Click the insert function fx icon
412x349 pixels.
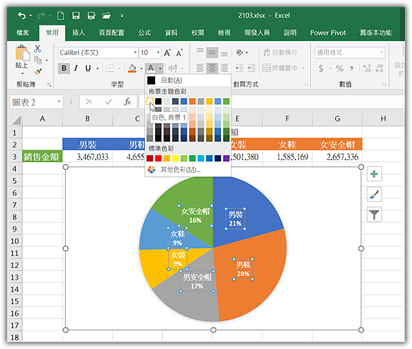coord(127,102)
